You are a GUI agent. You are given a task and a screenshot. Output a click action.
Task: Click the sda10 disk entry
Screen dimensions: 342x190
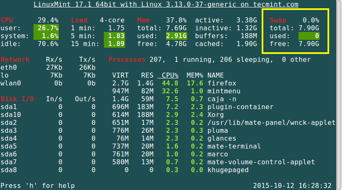coord(11,115)
